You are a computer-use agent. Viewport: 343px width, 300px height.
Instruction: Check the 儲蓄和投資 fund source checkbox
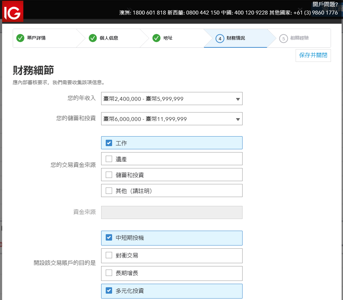click(109, 174)
